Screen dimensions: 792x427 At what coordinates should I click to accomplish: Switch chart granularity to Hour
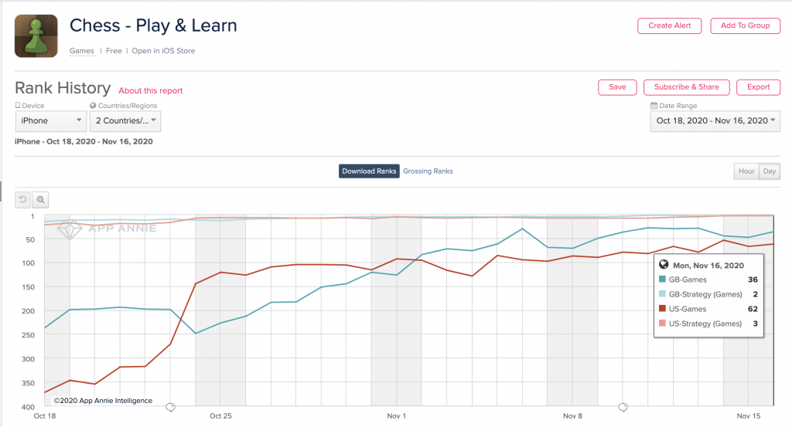click(746, 171)
